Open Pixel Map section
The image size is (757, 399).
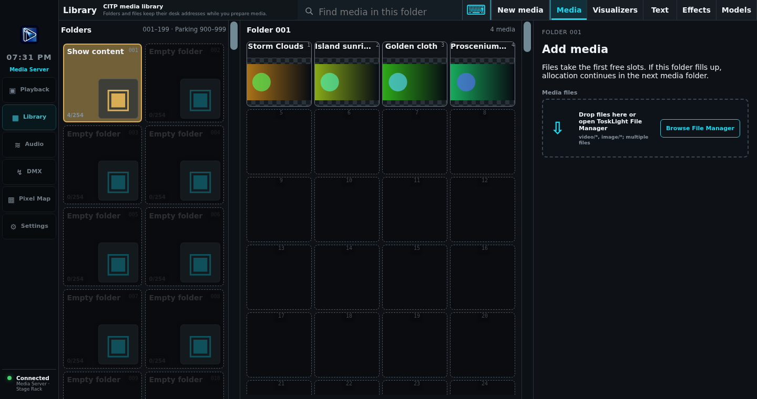point(29,199)
